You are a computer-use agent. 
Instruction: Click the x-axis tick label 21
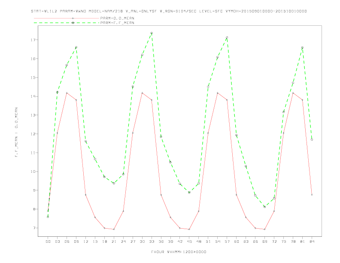coord(114,242)
